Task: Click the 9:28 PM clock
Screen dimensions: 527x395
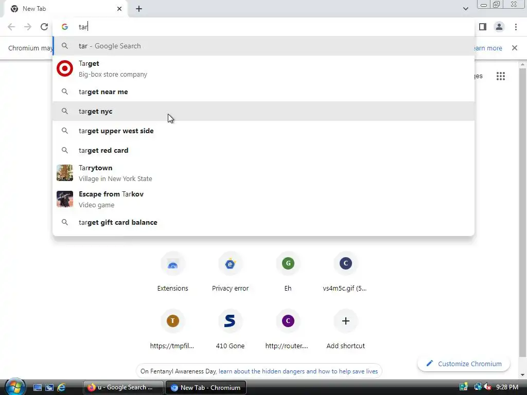Action: click(507, 387)
